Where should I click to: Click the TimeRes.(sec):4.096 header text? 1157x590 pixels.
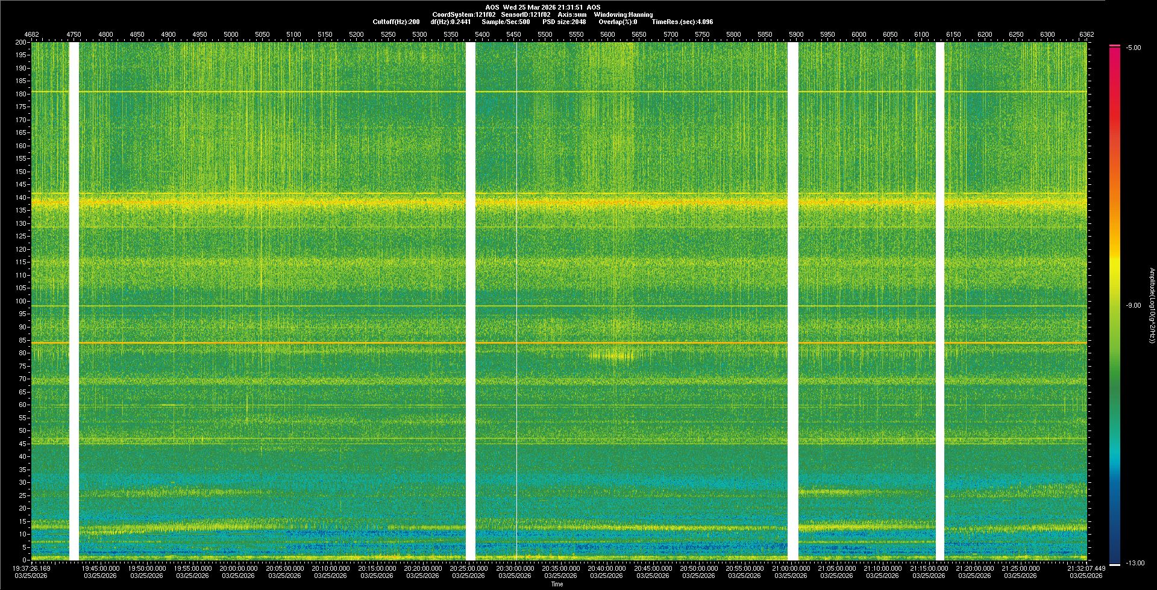(x=682, y=22)
